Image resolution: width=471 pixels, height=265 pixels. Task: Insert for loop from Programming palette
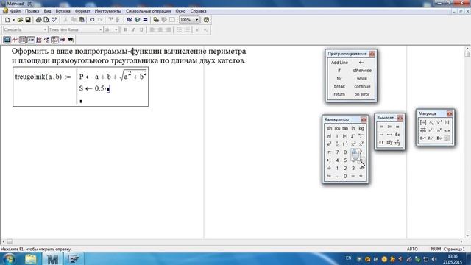(339, 79)
